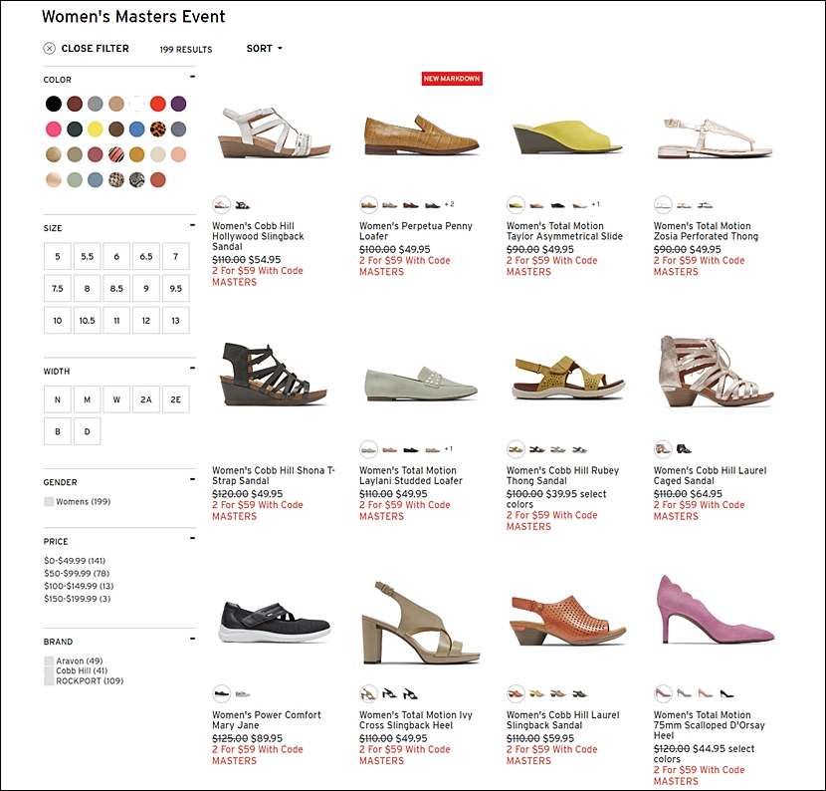Select white variant of Hollywood Slingback Sandal
The width and height of the screenshot is (826, 791).
click(x=222, y=204)
